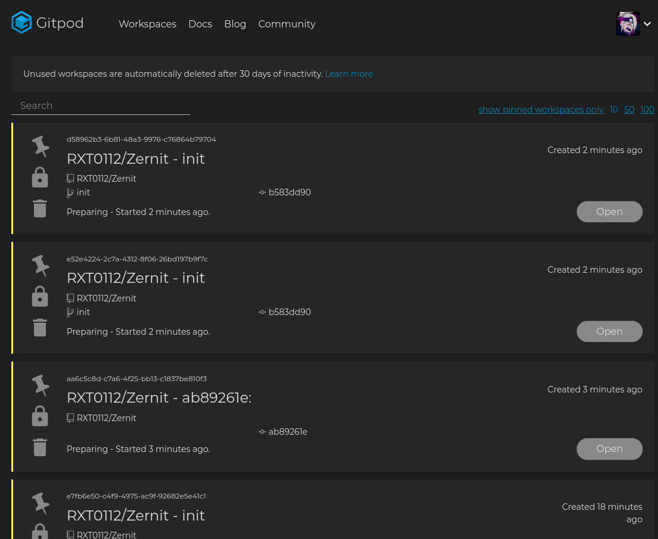Image resolution: width=658 pixels, height=539 pixels.
Task: Click commit icon next to ab89261e
Action: point(262,432)
